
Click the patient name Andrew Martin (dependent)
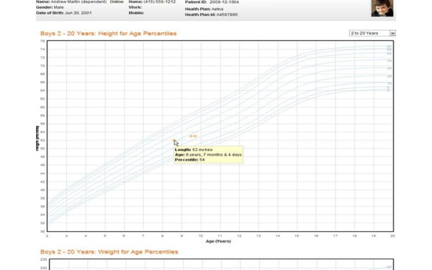[78, 1]
